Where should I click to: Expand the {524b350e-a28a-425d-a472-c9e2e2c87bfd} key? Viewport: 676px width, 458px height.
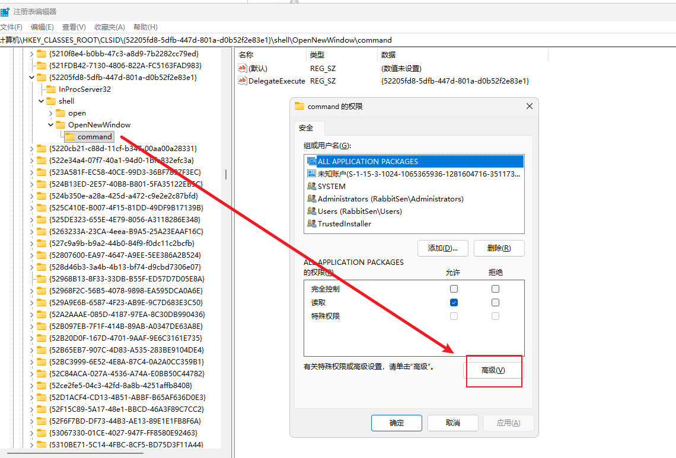(x=31, y=196)
